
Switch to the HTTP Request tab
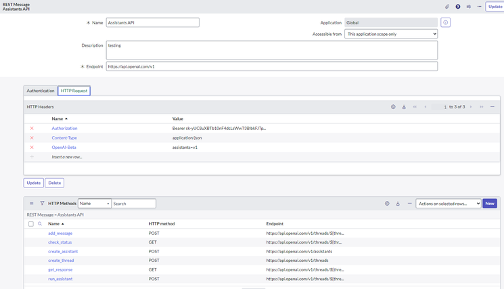(74, 91)
